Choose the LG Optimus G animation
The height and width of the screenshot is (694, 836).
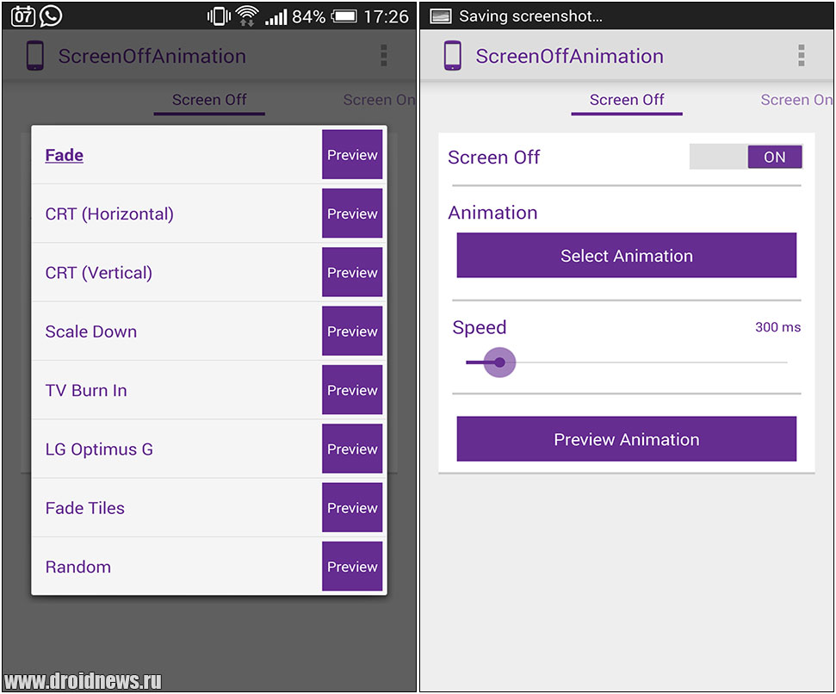[x=176, y=449]
